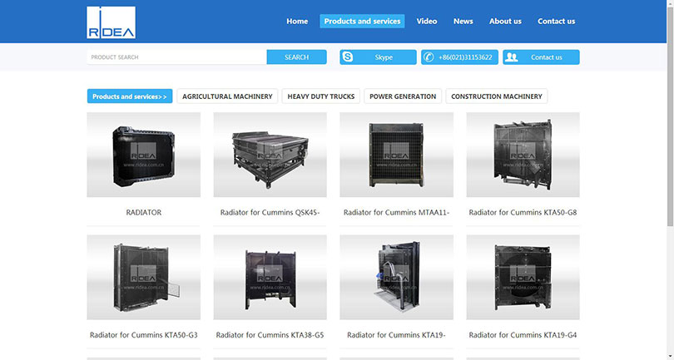This screenshot has height=360, width=674.
Task: Navigate to About us
Action: coord(505,21)
